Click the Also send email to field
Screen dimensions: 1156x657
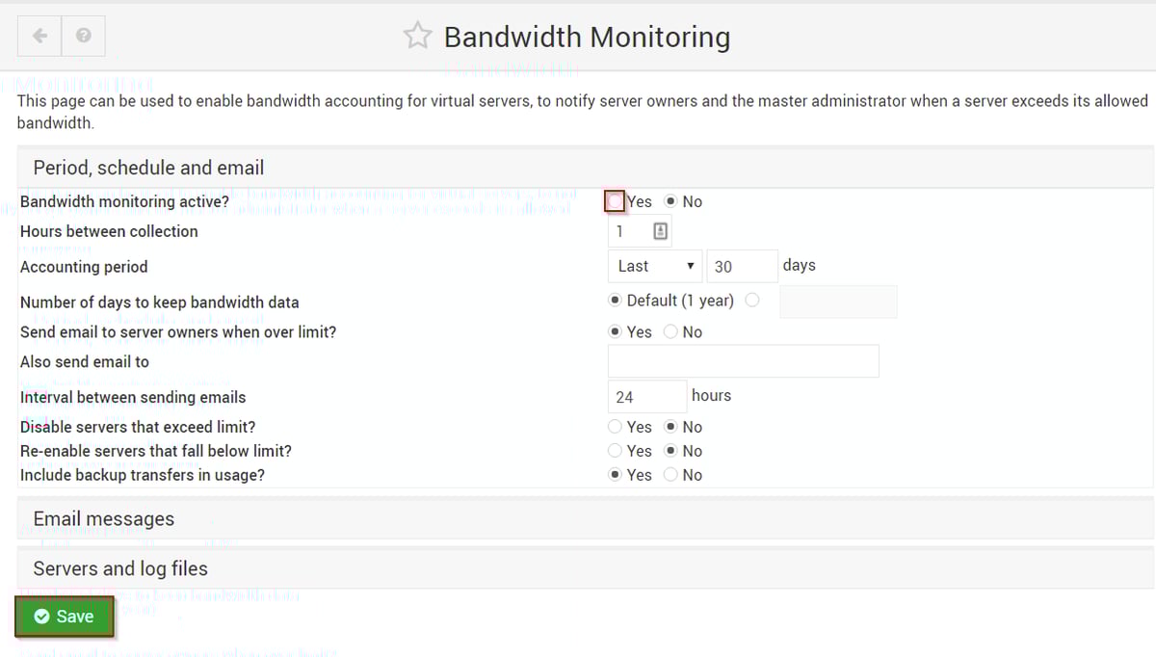pyautogui.click(x=742, y=360)
